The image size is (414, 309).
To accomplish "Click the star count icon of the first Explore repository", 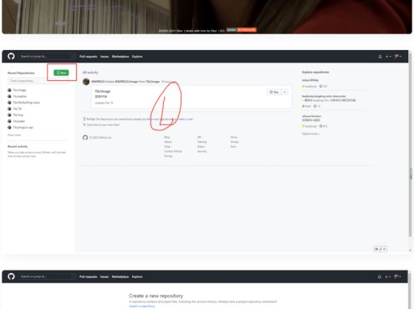I will (321, 86).
